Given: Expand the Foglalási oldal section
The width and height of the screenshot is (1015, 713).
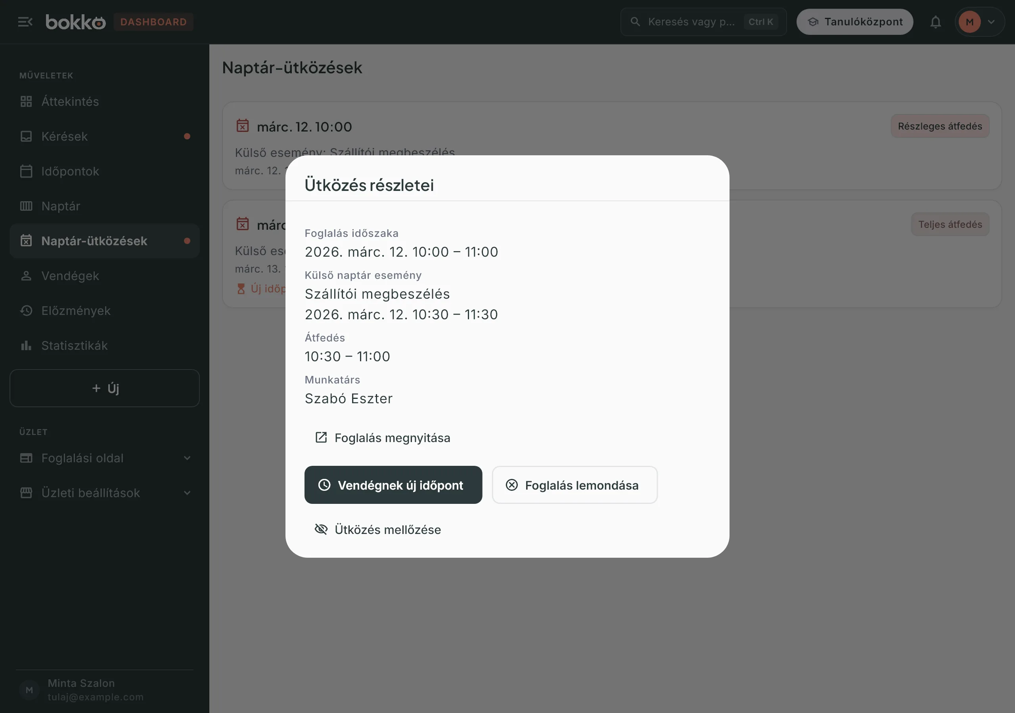Looking at the screenshot, I should 104,458.
